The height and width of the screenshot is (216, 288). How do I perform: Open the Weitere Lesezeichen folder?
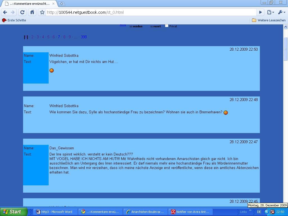(x=269, y=20)
